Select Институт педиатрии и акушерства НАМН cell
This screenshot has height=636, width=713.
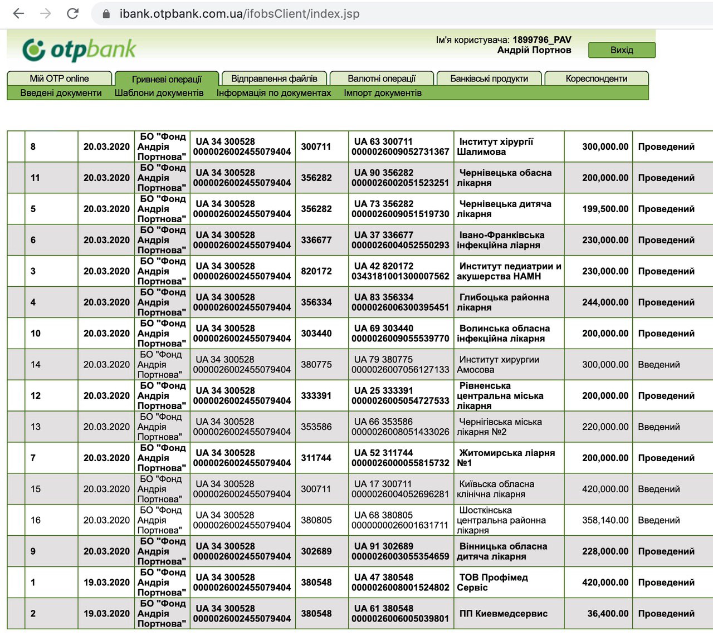click(509, 271)
